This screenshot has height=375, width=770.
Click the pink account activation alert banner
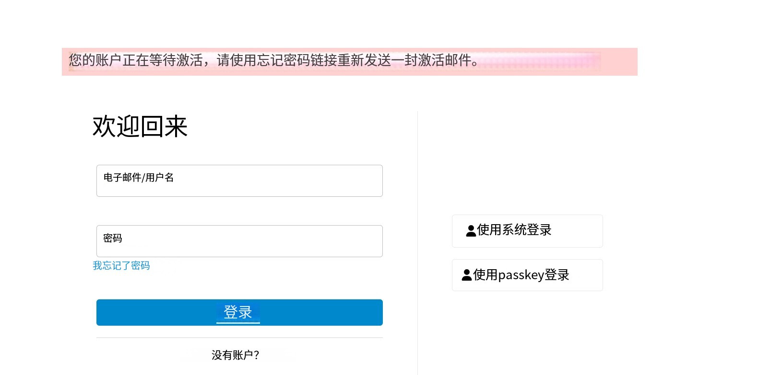[x=350, y=62]
